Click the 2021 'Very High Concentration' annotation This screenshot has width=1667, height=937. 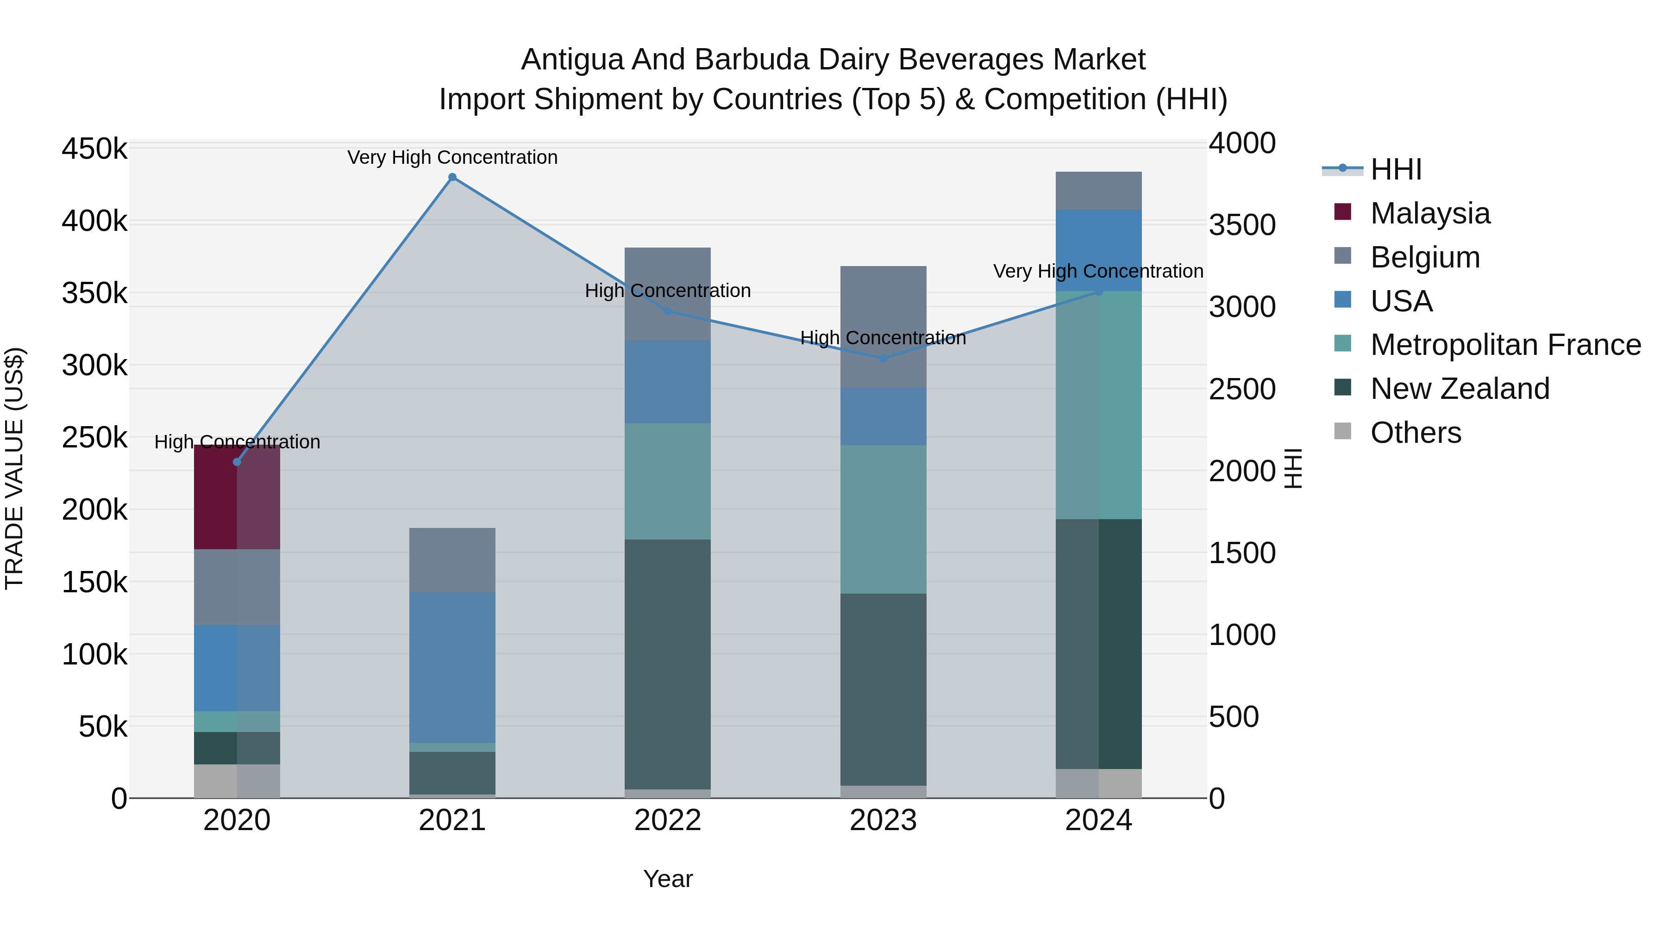tap(452, 157)
